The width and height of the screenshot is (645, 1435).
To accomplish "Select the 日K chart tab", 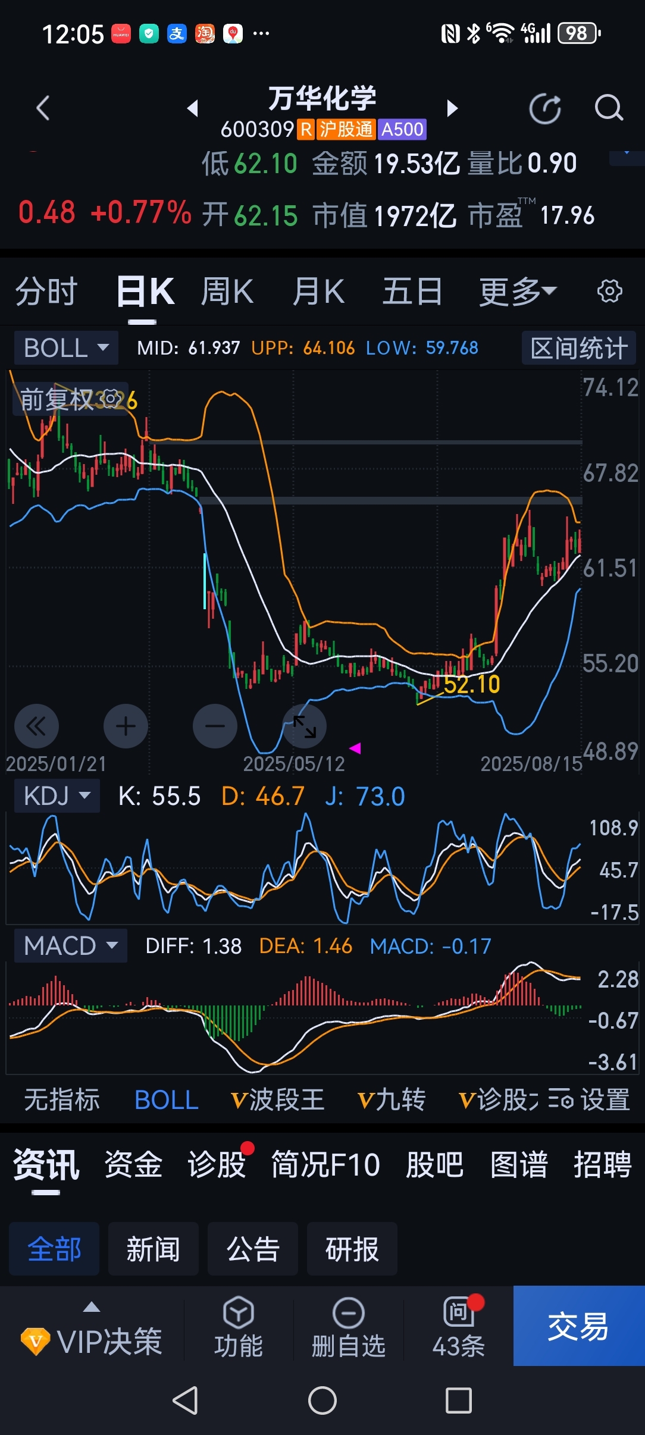I will (145, 292).
